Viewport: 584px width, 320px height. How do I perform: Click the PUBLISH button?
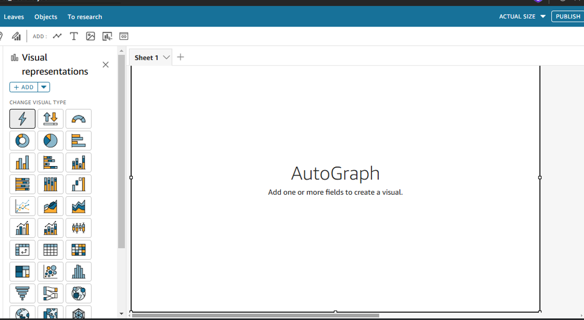pyautogui.click(x=568, y=16)
